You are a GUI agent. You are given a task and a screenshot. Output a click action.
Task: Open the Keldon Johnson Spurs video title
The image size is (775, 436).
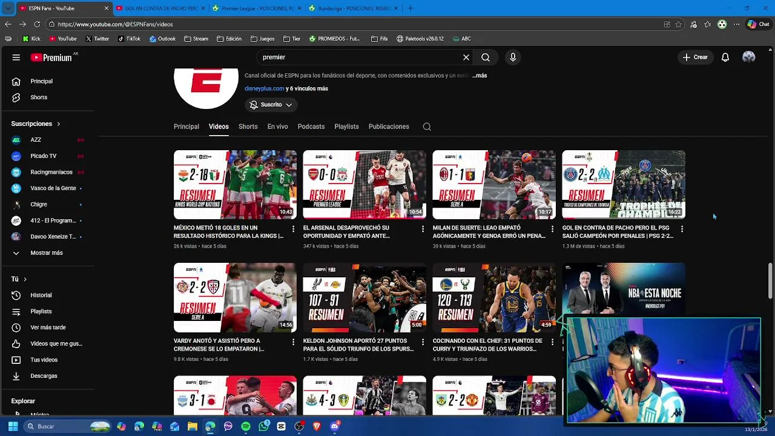click(x=358, y=345)
